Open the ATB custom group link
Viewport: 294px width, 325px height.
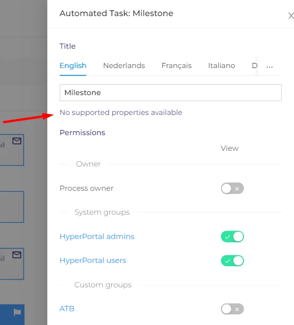[x=67, y=309]
